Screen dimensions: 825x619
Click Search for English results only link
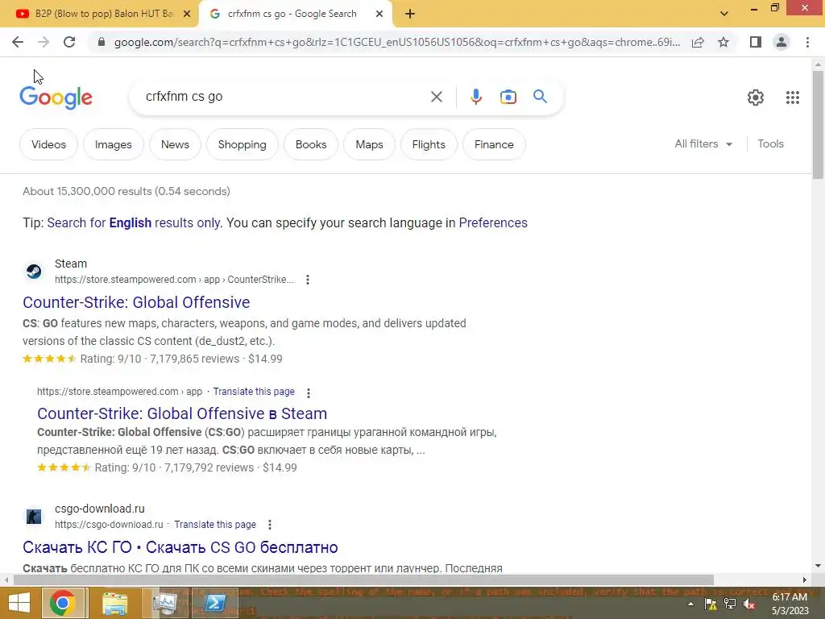point(134,222)
